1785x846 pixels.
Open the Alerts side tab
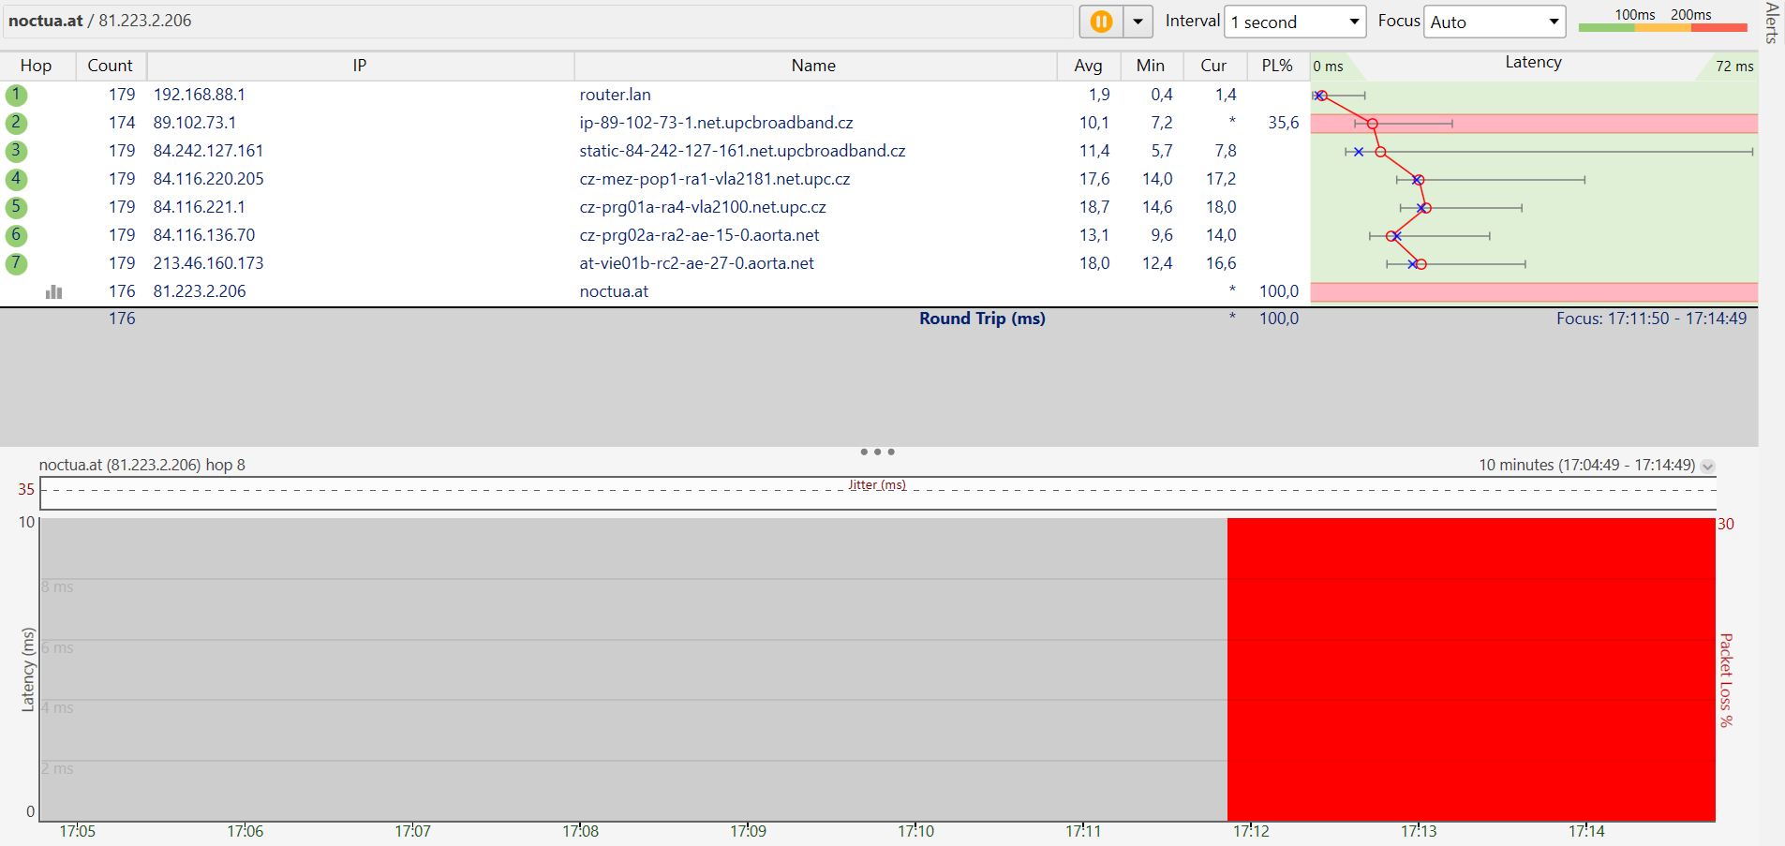pos(1772,23)
